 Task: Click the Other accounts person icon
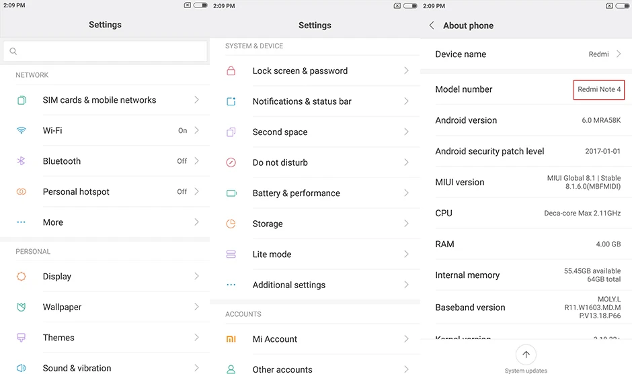click(x=231, y=369)
